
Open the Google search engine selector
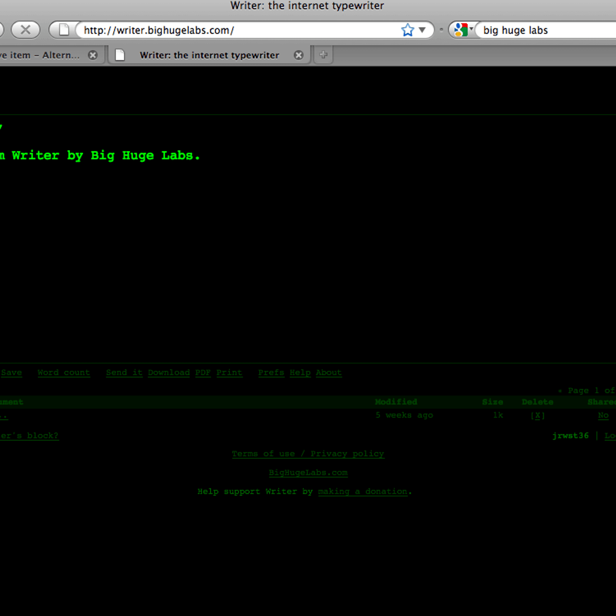463,30
